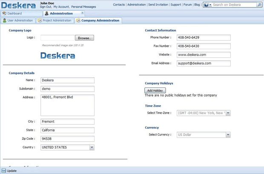The width and height of the screenshot is (264, 174).
Task: Select the Company Administration sub-tab
Action: point(98,20)
